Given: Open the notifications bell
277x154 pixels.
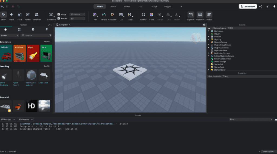Looking at the screenshot, I should (274, 6).
